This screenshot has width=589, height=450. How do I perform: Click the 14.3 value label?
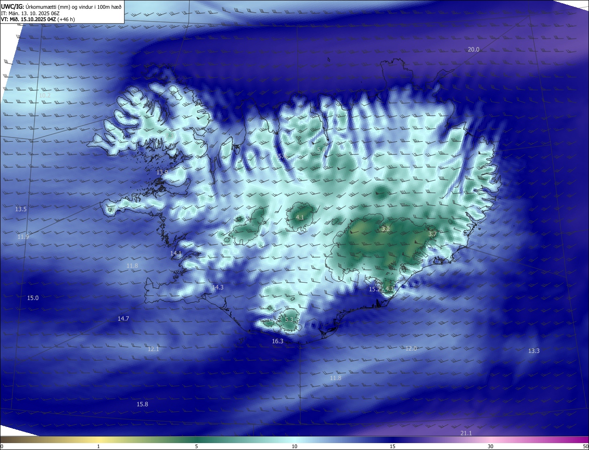218,288
